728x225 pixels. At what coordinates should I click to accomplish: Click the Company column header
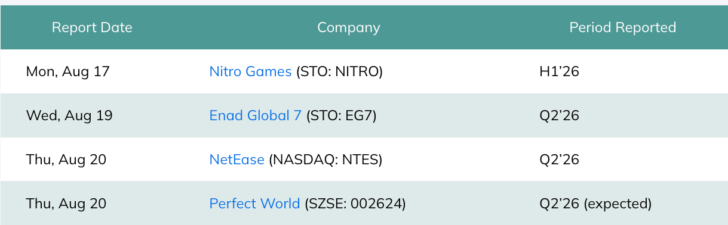[348, 27]
